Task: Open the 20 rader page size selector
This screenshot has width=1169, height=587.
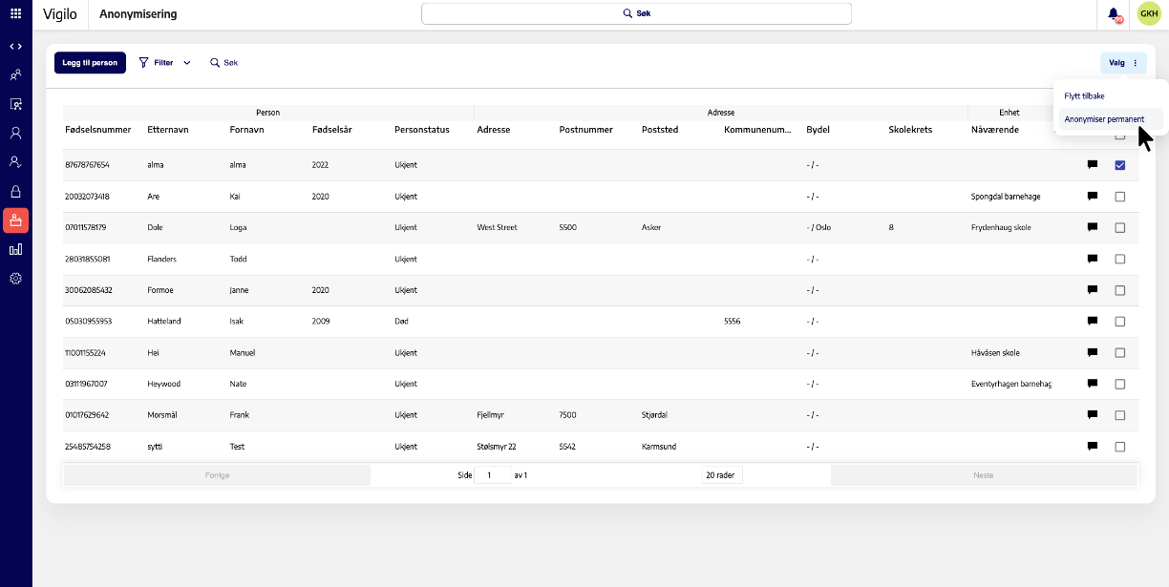Action: 722,474
